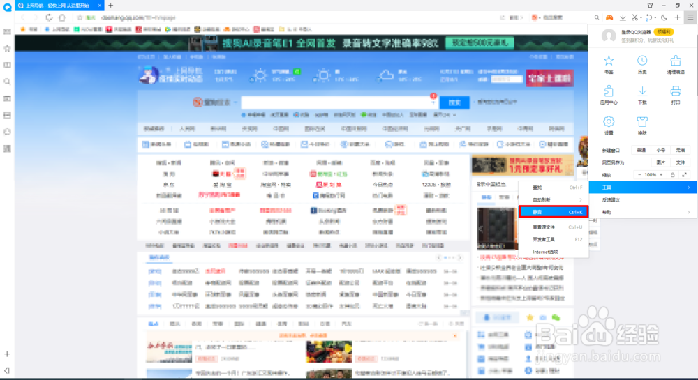
Task: Select 静音 mute menu item
Action: (x=554, y=212)
